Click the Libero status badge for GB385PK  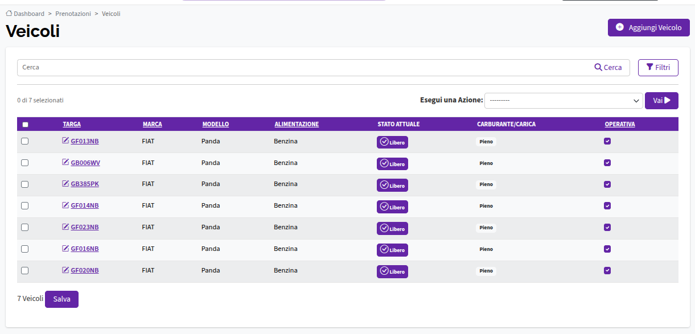(x=392, y=185)
